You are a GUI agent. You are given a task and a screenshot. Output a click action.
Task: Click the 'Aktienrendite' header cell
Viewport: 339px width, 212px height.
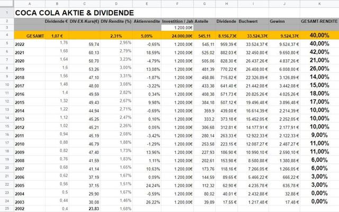[146, 21]
